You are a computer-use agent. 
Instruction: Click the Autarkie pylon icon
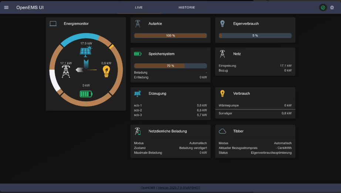(138, 24)
